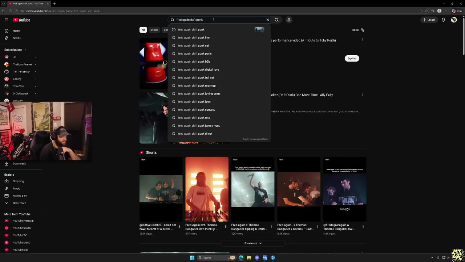This screenshot has width=465, height=262.
Task: Select the All filter chip
Action: click(x=143, y=30)
